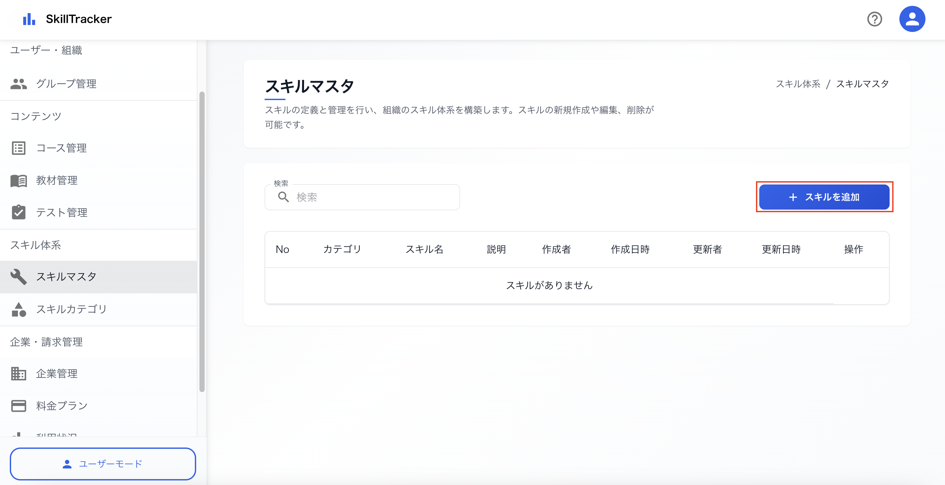
Task: Click the コース管理 list icon
Action: (x=19, y=148)
